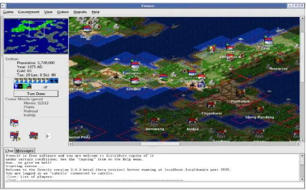The image size is (306, 190).
Task: Click the Year: 1975 AD text
Action: pyautogui.click(x=30, y=67)
